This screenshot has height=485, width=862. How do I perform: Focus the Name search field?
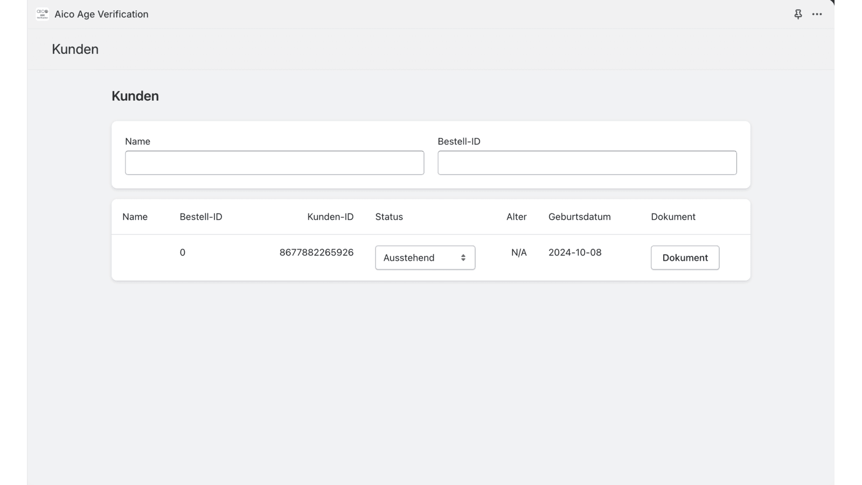(274, 163)
